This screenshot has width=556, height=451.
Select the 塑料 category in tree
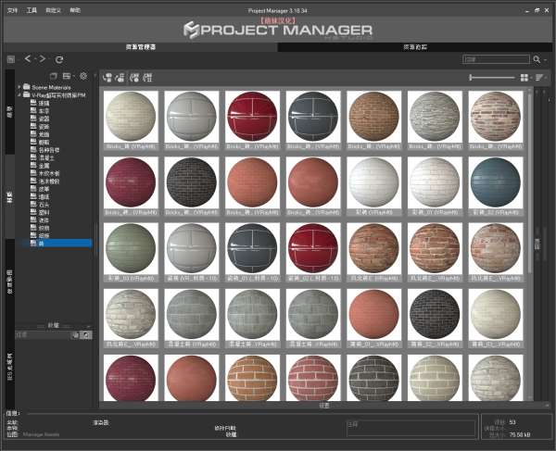click(x=44, y=212)
